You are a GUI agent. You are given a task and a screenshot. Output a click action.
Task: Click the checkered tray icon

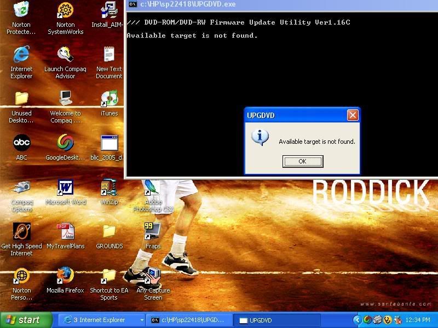(377, 320)
